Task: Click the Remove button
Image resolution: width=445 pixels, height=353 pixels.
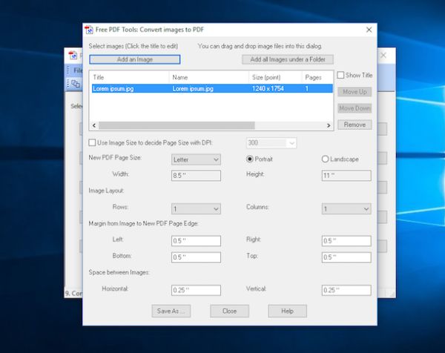Action: pyautogui.click(x=354, y=125)
